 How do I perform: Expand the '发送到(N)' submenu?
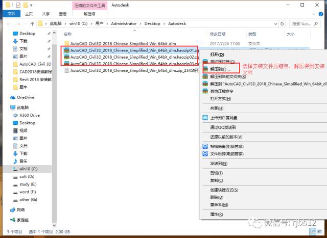tap(218, 164)
